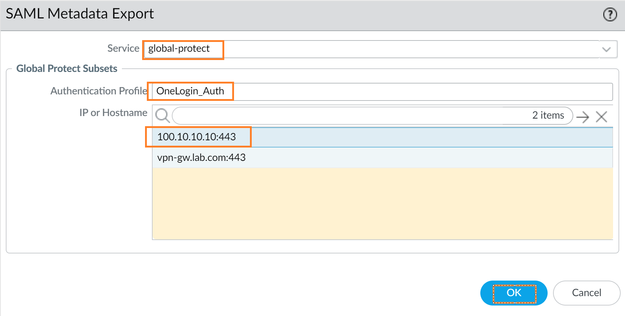Click the "2 items" count label
The image size is (625, 316).
tap(548, 115)
